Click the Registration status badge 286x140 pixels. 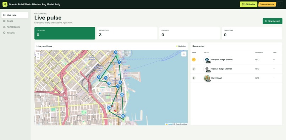[267, 4]
